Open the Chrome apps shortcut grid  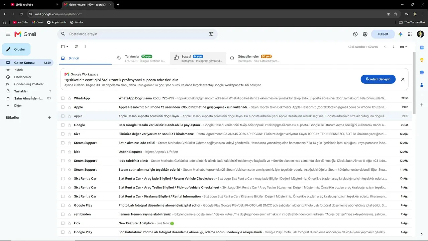[x=4, y=22]
